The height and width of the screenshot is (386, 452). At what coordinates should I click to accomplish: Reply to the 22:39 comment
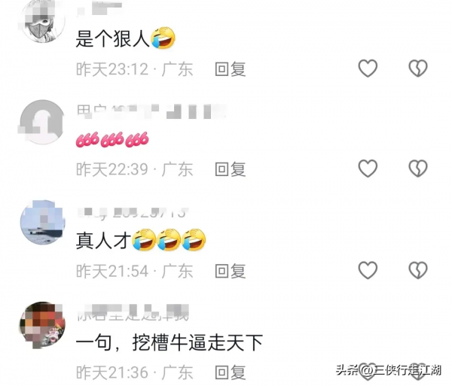[231, 169]
